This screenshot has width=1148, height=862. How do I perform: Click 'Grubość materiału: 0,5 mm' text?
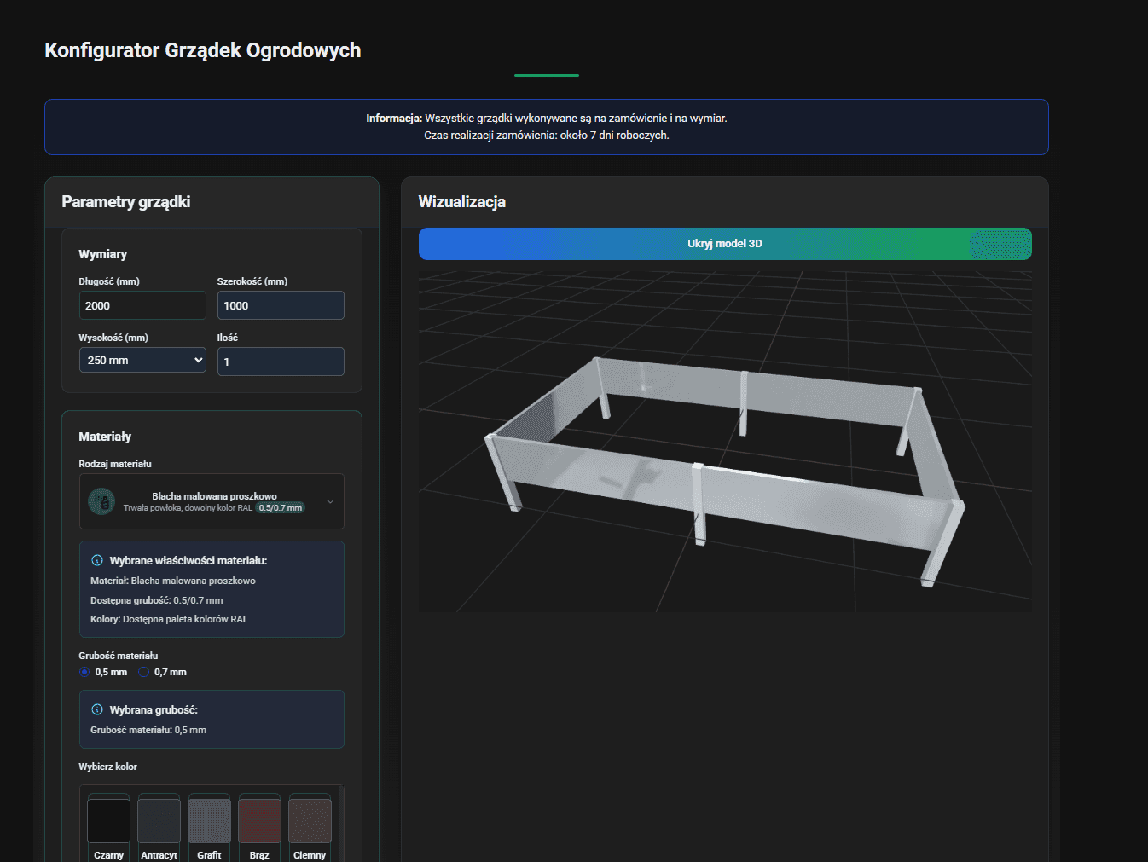pos(148,730)
